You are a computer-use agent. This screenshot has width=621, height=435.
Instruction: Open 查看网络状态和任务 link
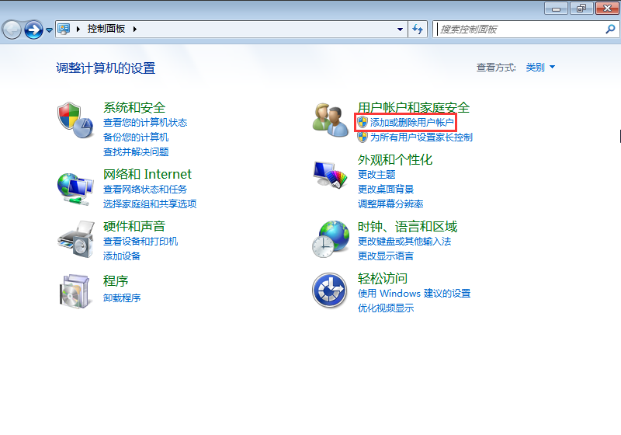145,189
